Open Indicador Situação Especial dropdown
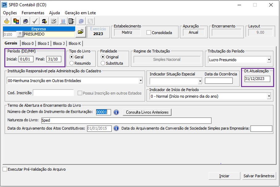The height and width of the screenshot is (187, 280). (x=200, y=81)
